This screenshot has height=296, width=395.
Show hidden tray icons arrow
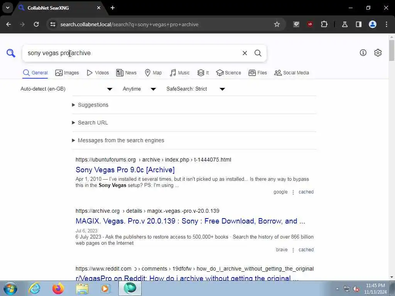(337, 289)
